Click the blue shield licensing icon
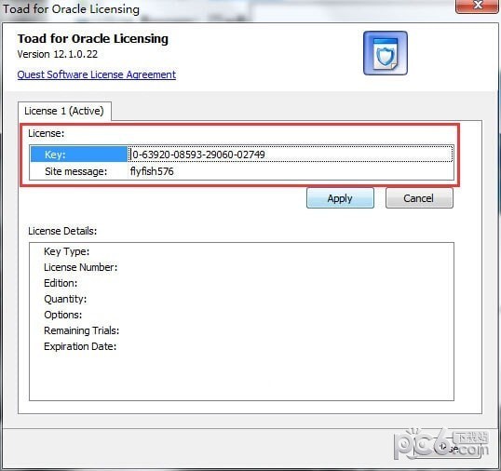Image resolution: width=501 pixels, height=471 pixels. 386,53
